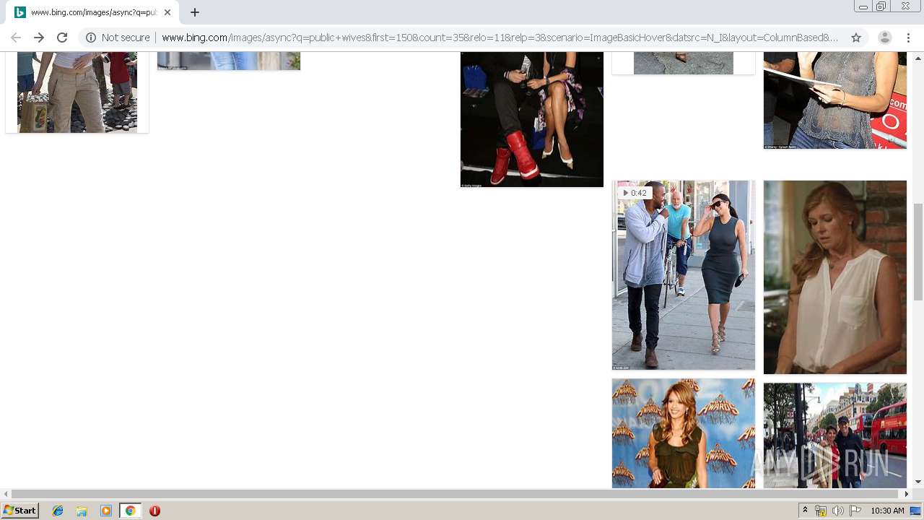Image resolution: width=924 pixels, height=520 pixels.
Task: Click the show desktop tray button
Action: pos(915,511)
